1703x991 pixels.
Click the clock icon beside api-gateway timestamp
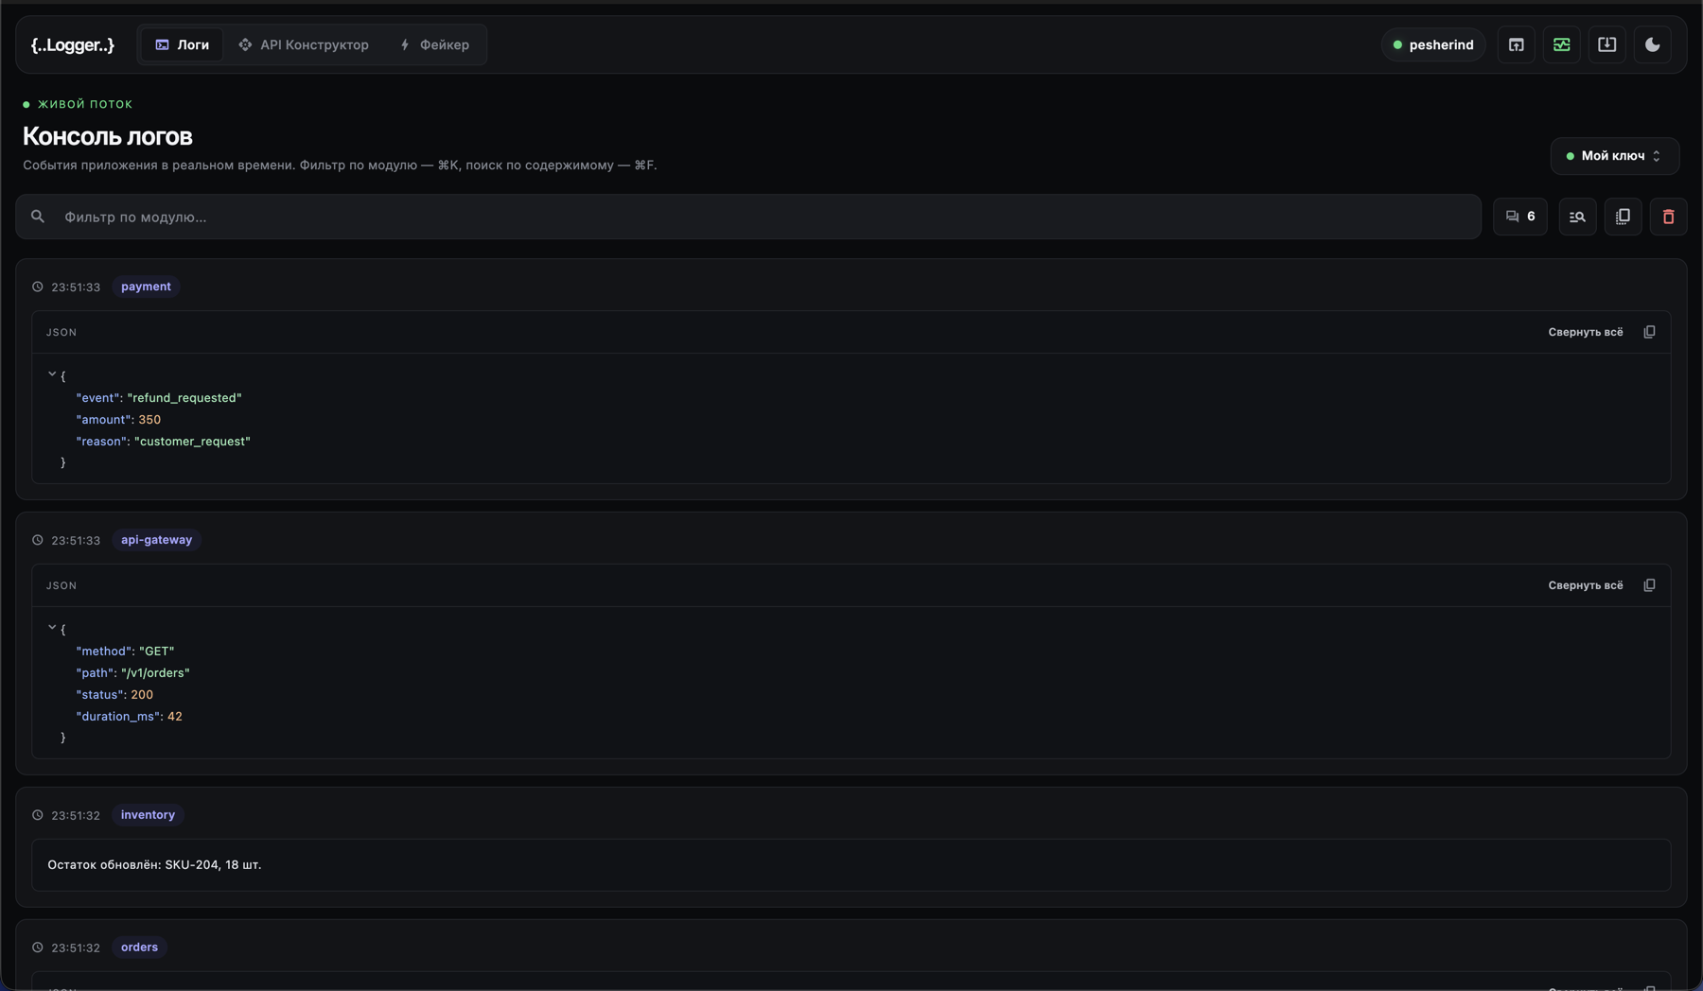tap(38, 540)
